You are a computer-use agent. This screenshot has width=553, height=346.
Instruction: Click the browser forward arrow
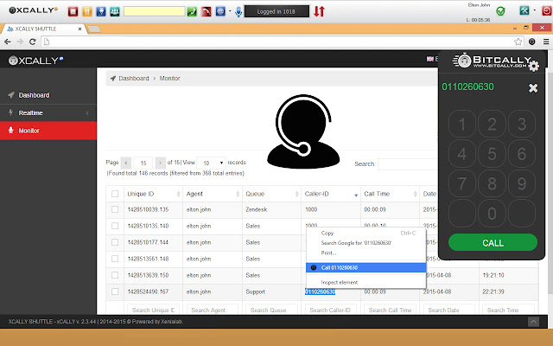tap(20, 42)
